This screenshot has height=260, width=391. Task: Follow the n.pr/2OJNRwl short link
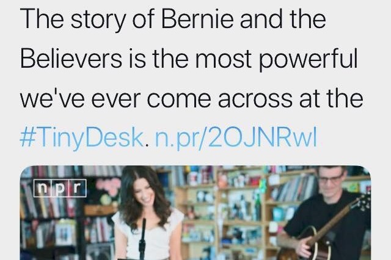click(236, 138)
